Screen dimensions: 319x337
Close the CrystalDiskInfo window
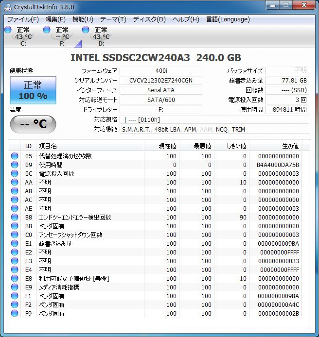tap(304, 5)
